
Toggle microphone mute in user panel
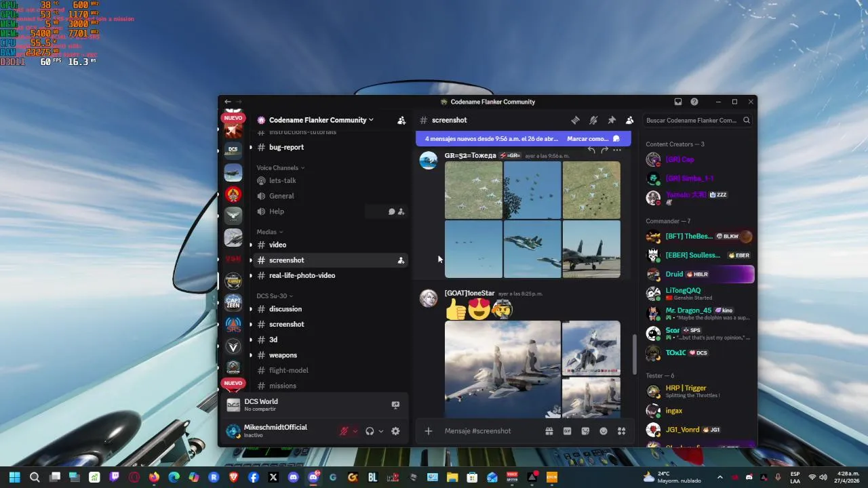coord(344,431)
